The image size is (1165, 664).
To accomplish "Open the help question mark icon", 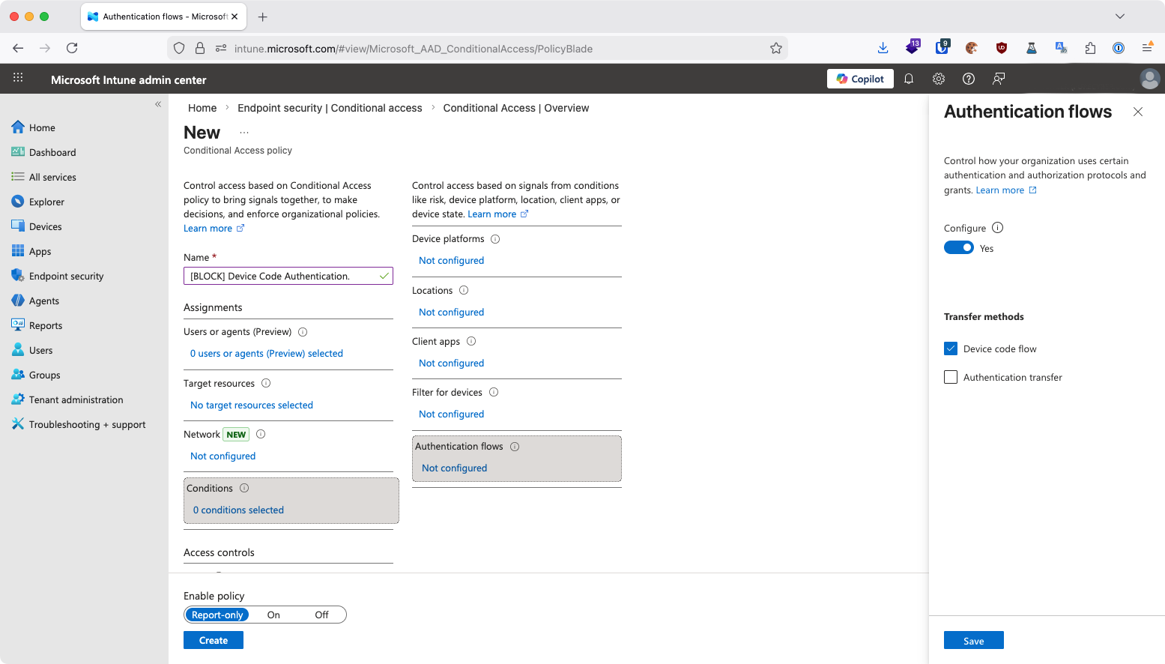I will tap(969, 79).
